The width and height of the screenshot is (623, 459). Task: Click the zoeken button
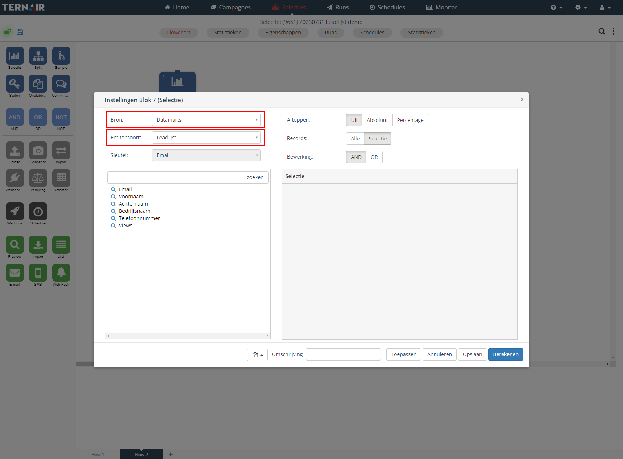click(255, 177)
